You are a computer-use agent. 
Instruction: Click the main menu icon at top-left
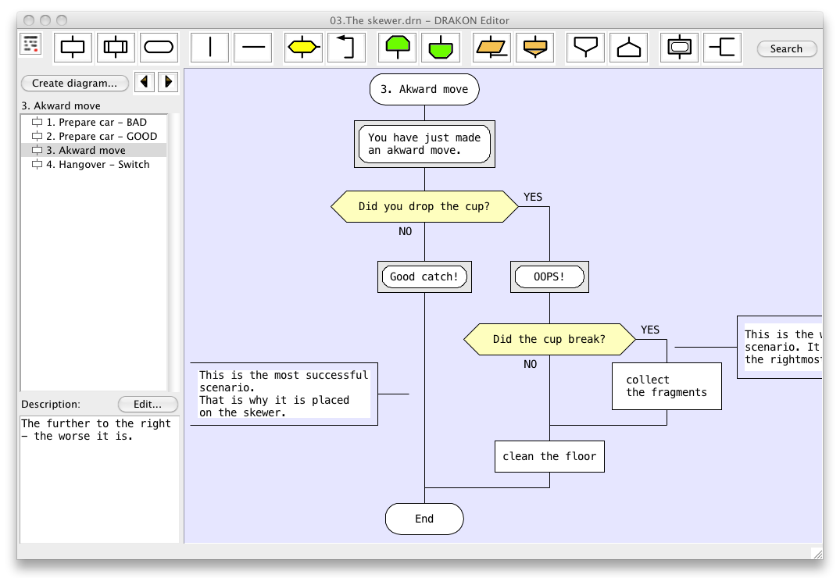30,45
